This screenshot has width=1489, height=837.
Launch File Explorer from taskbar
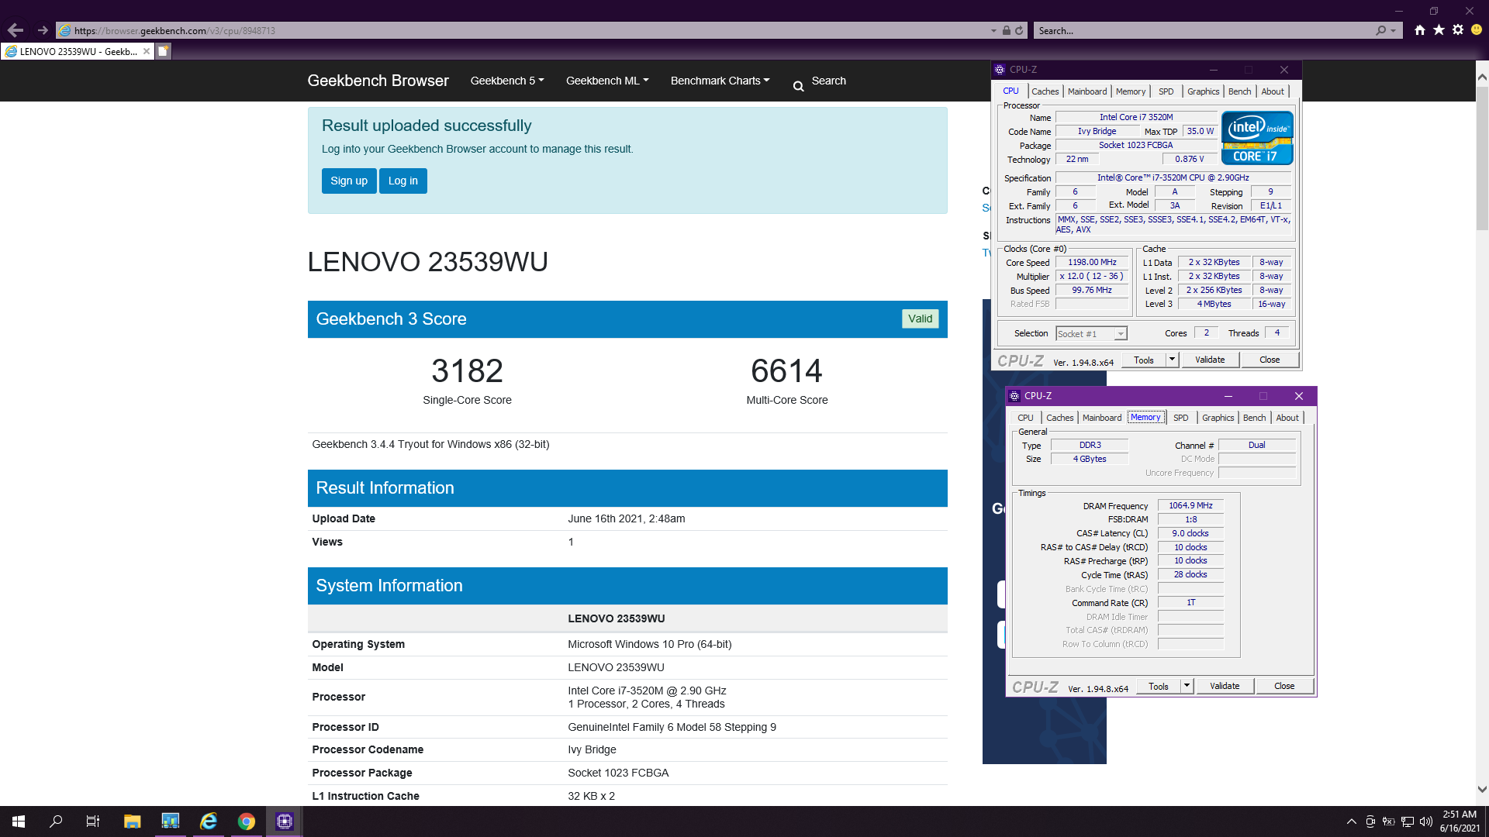click(132, 821)
